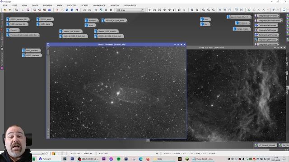Click the first Zoom In magnifier
This screenshot has width=289, height=162.
tap(192, 10)
